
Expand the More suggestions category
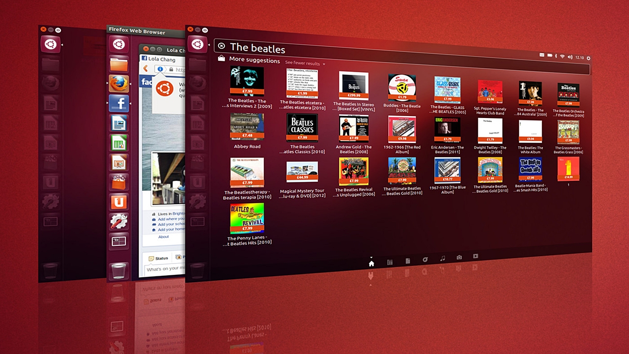click(256, 60)
